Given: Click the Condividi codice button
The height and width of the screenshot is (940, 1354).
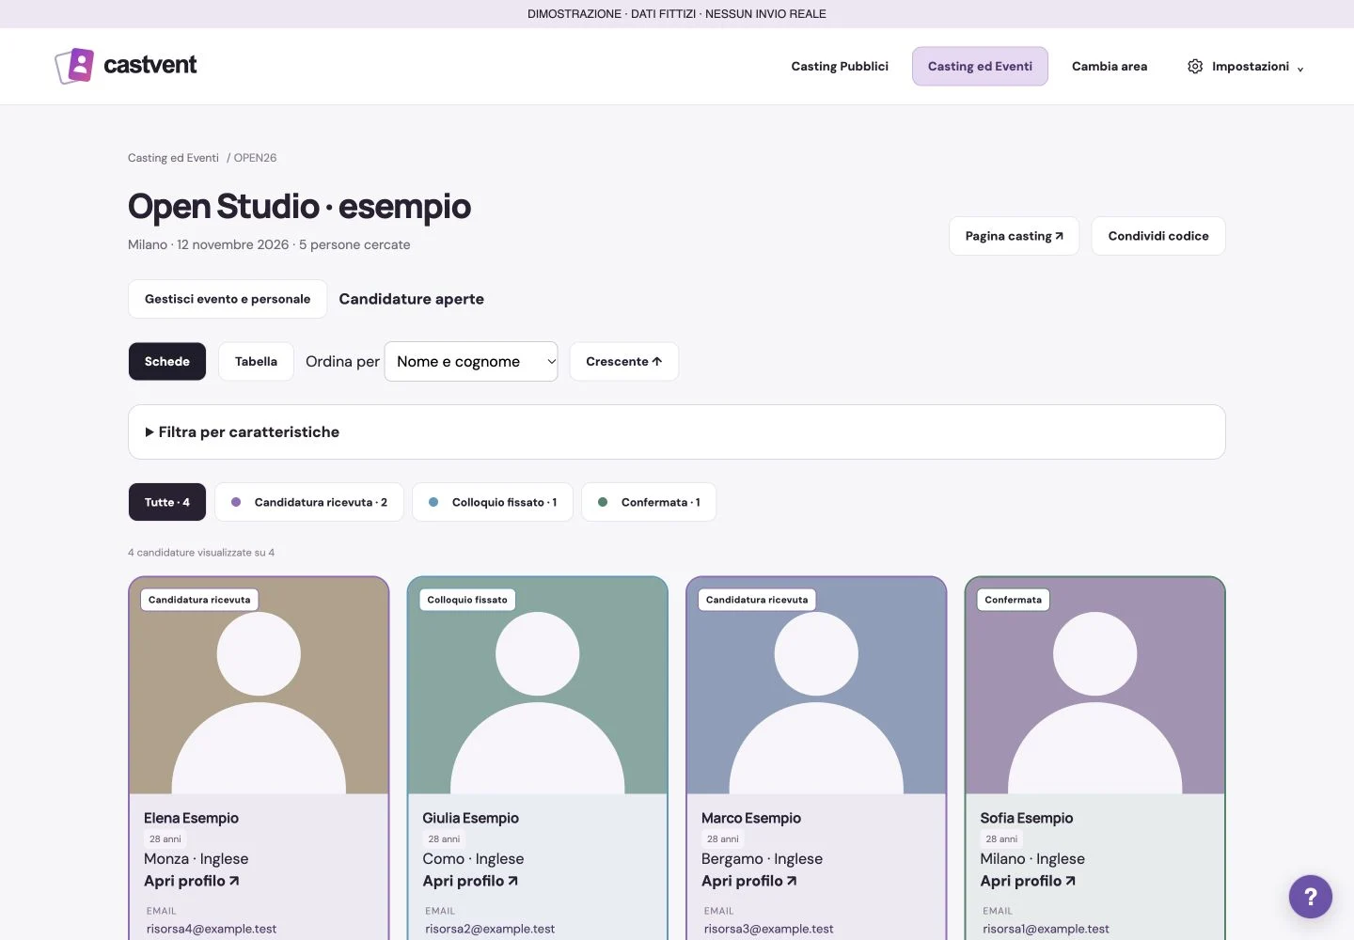Looking at the screenshot, I should click(x=1158, y=236).
